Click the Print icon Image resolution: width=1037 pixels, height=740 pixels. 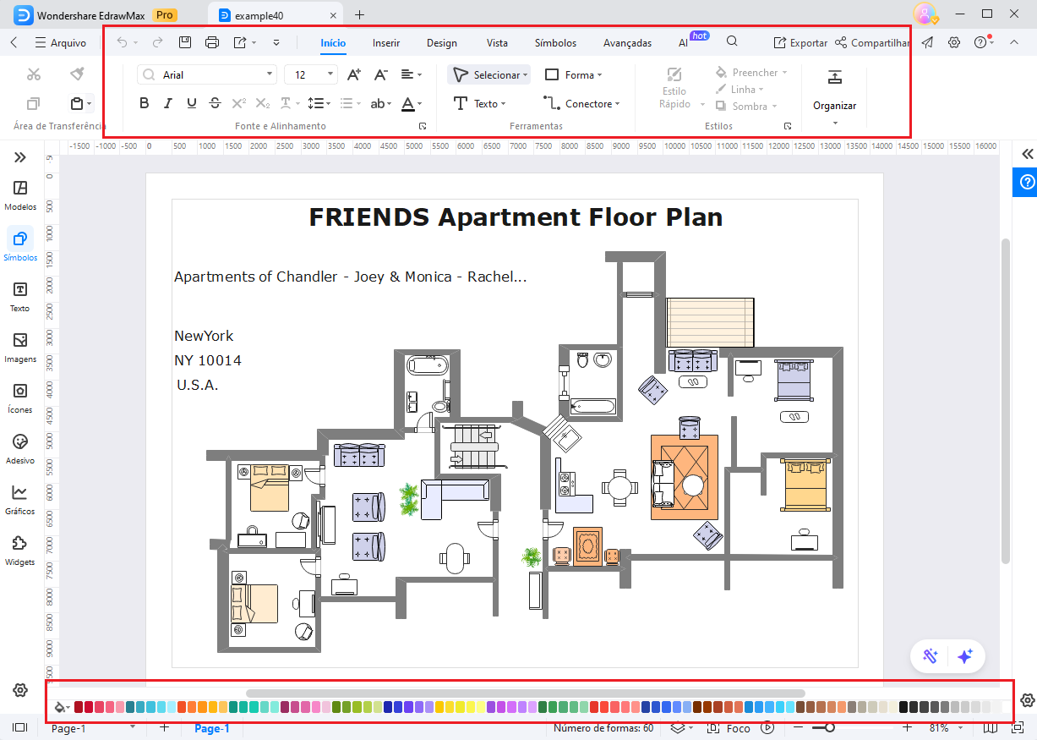212,42
